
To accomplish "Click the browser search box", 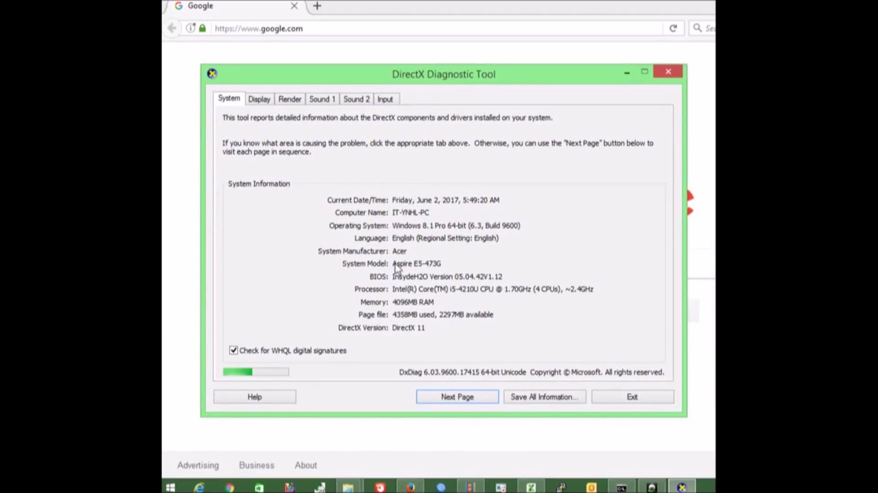I will click(704, 28).
